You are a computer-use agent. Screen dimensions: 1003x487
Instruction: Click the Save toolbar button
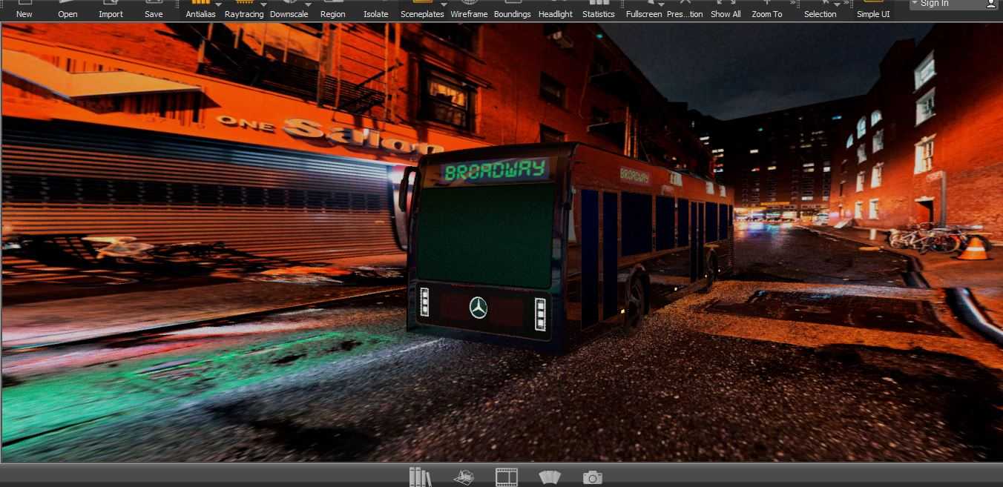pyautogui.click(x=154, y=10)
